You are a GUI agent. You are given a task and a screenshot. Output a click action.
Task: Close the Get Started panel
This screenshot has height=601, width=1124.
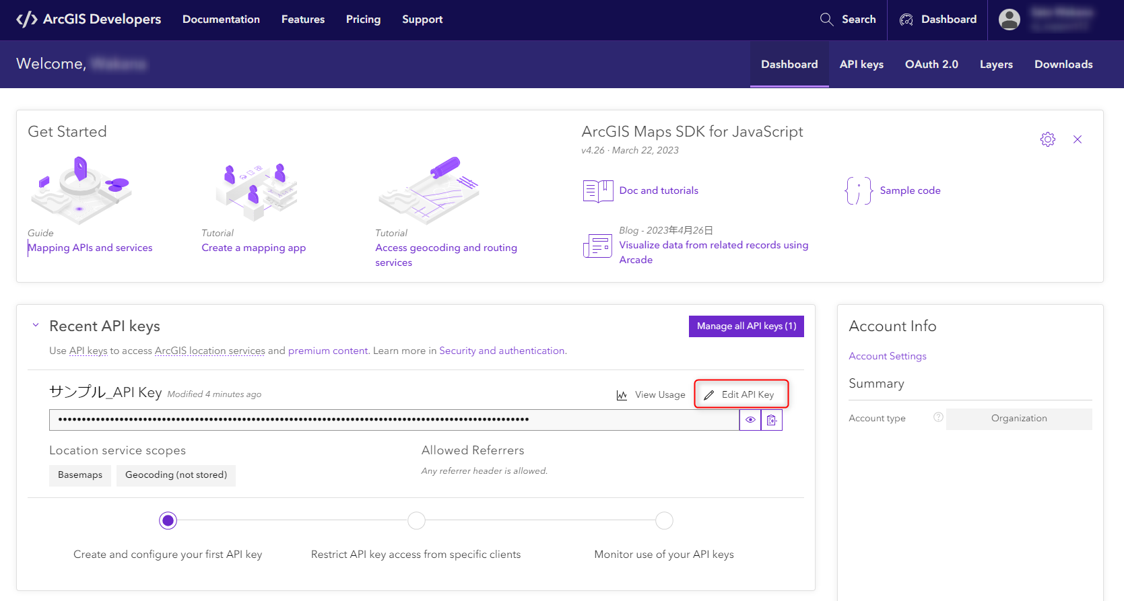pos(1078,139)
